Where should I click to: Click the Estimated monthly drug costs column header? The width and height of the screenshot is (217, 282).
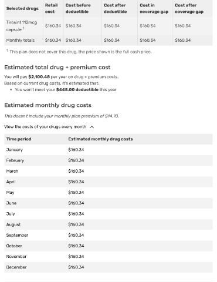(100, 139)
